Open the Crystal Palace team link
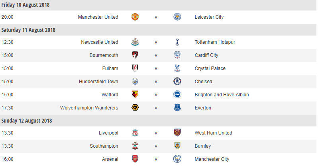Image resolution: width=318 pixels, height=166 pixels. click(x=210, y=68)
